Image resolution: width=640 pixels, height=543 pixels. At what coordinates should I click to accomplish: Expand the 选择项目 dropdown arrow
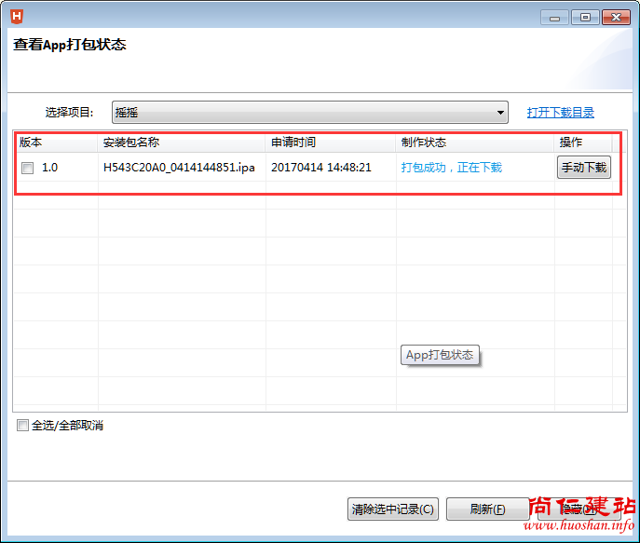[501, 113]
